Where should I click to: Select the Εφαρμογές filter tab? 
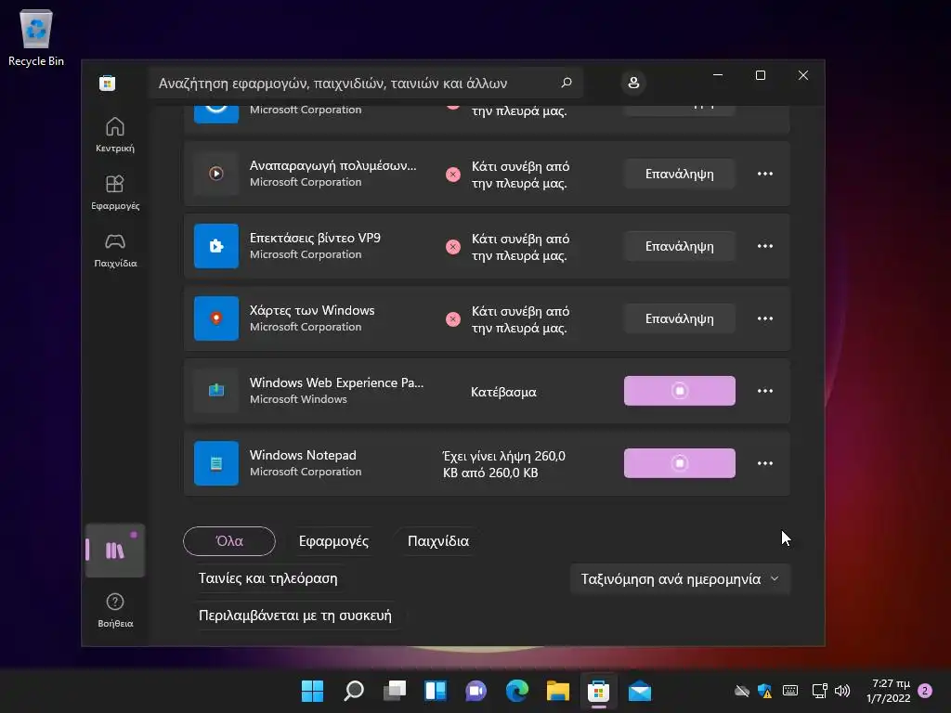[x=333, y=541]
